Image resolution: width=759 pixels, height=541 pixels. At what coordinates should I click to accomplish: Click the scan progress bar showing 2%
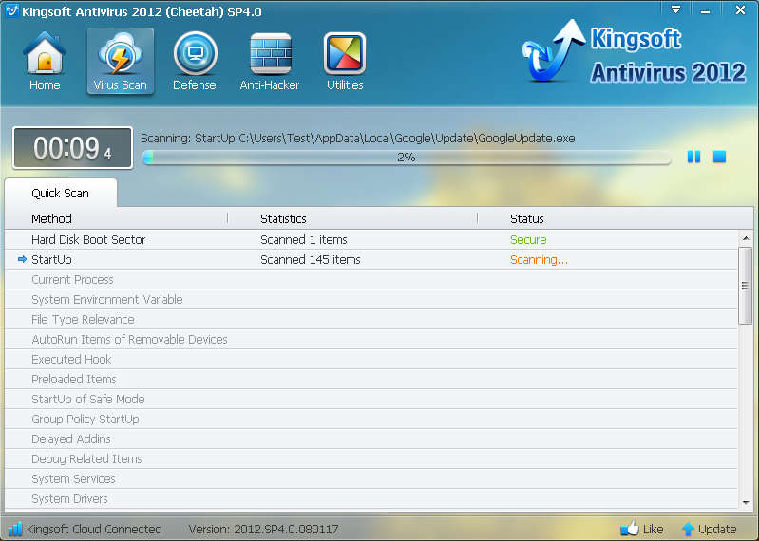pos(407,158)
